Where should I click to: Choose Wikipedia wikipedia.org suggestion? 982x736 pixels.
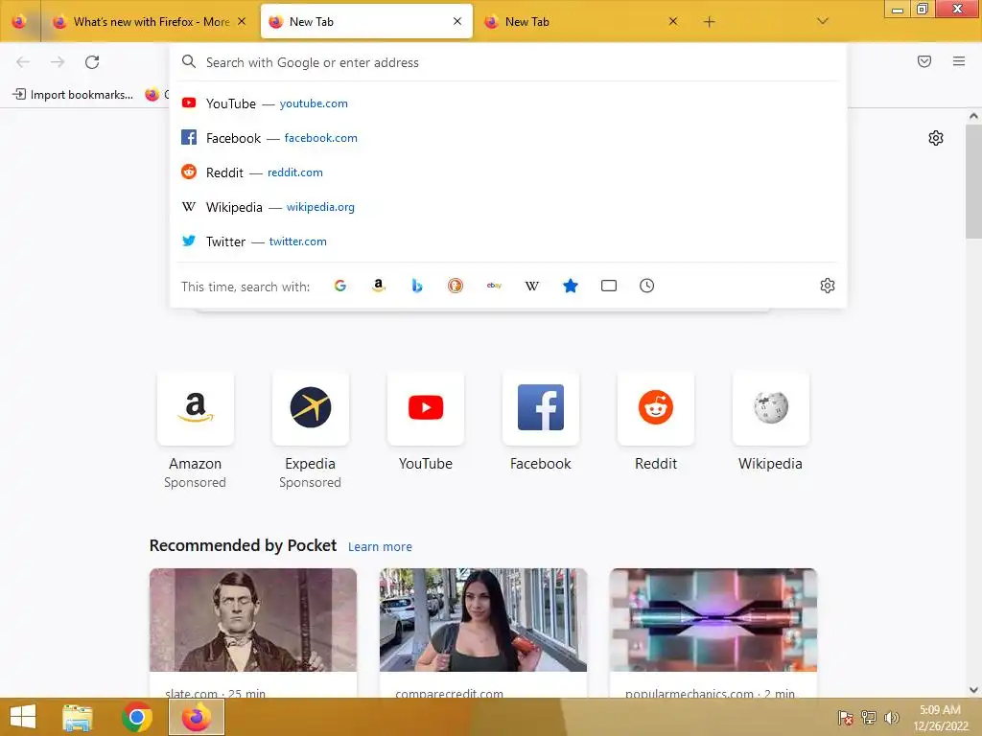tap(508, 207)
